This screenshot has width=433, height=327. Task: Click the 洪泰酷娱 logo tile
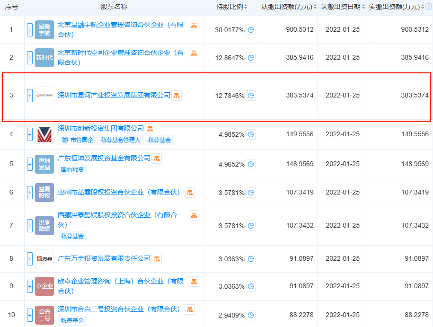click(x=44, y=226)
